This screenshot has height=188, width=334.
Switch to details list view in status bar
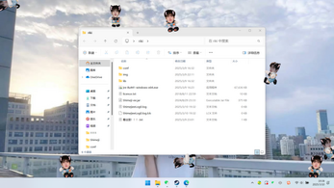257,152
